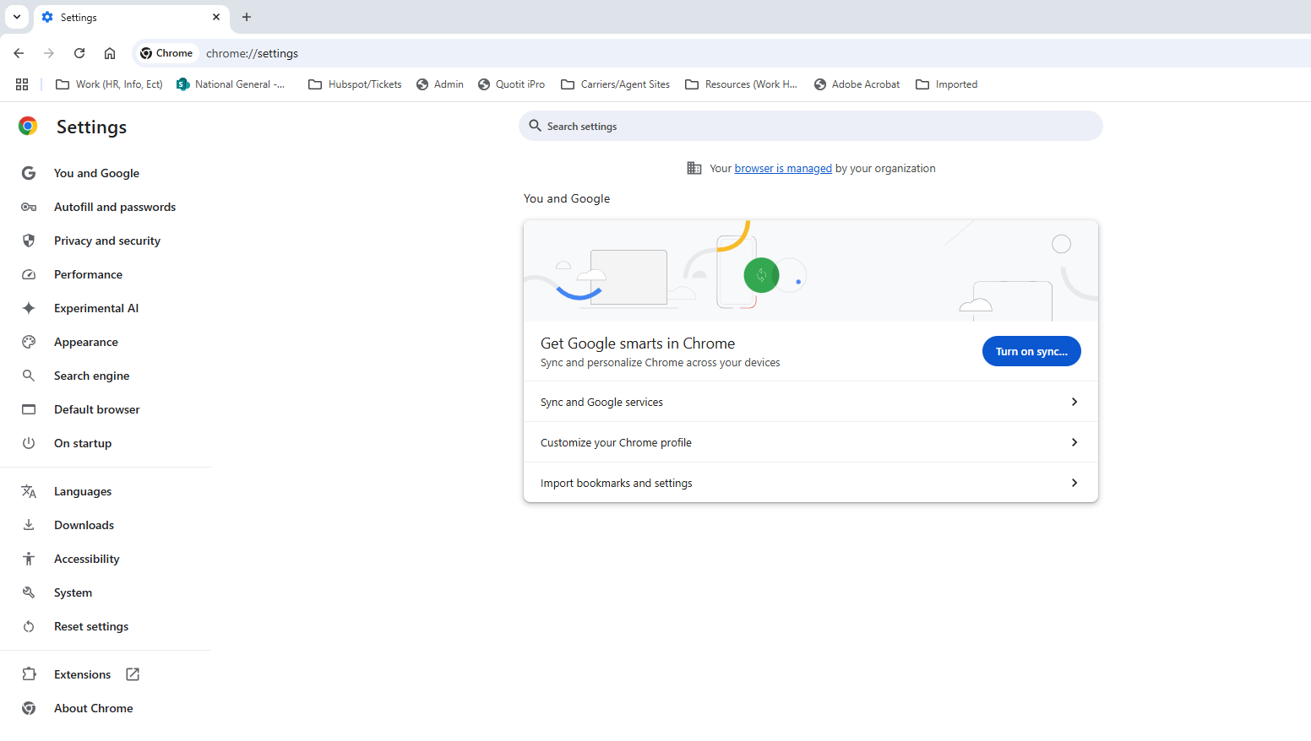
Task: Open Work (HR, Info, Ect) bookmark folder
Action: coord(109,84)
